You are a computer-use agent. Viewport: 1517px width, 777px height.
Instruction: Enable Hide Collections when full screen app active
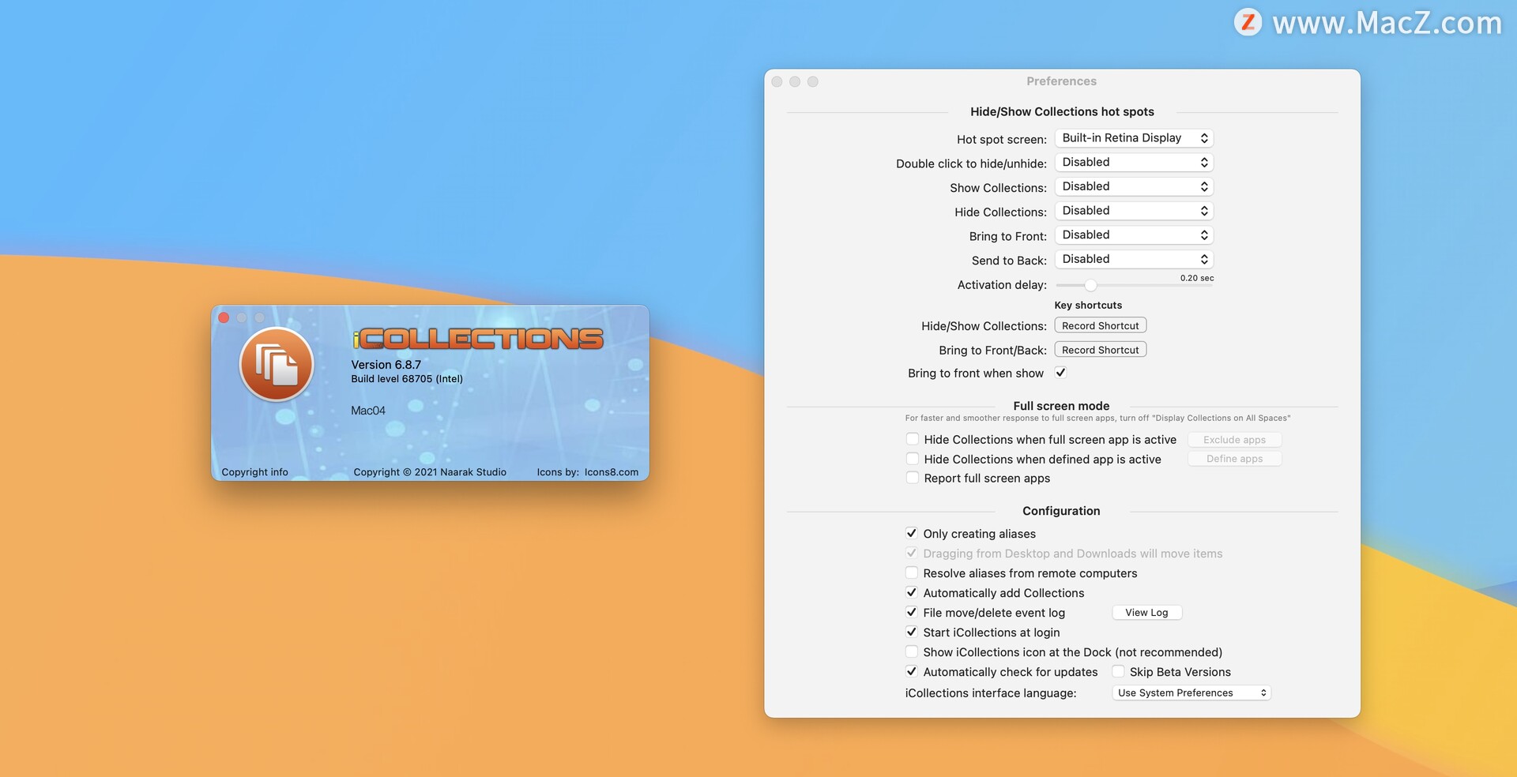pyautogui.click(x=913, y=439)
